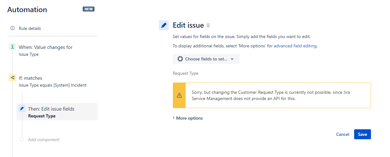The height and width of the screenshot is (157, 390).
Task: Open the Choose fields to set dropdown
Action: [x=206, y=59]
